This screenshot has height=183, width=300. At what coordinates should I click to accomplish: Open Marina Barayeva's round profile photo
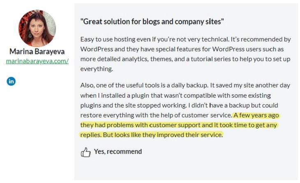pos(37,28)
